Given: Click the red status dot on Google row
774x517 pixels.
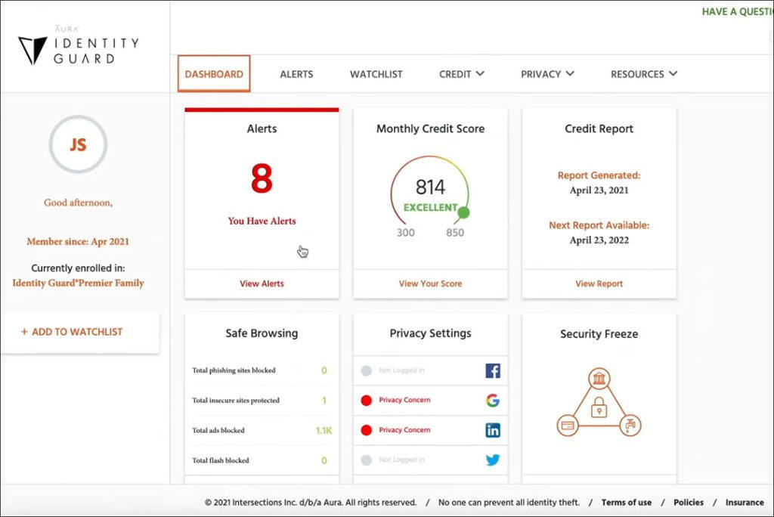Looking at the screenshot, I should [x=367, y=400].
